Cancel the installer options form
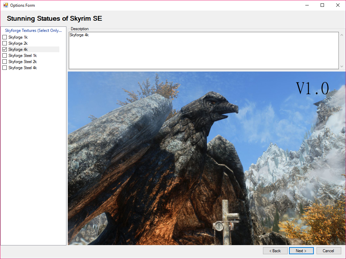 point(329,251)
